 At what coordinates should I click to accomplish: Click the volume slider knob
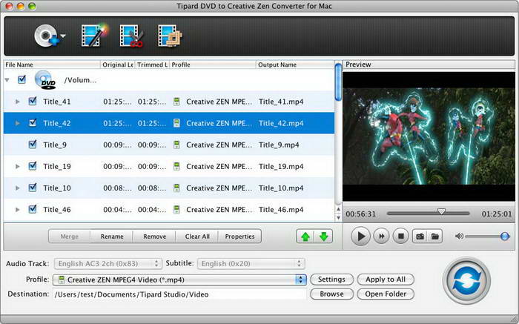click(505, 237)
